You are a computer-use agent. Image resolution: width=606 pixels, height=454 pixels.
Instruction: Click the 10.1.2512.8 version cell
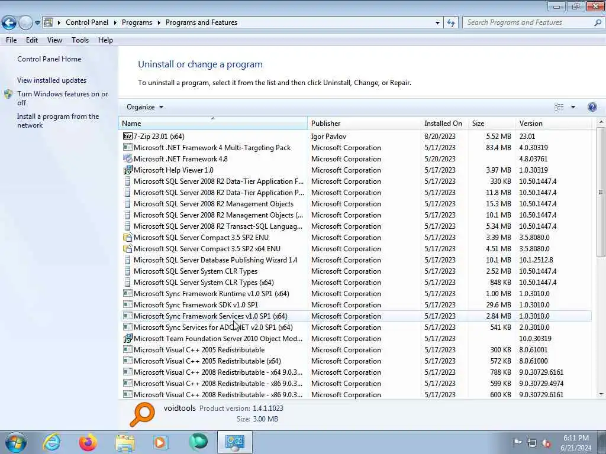[536, 260]
